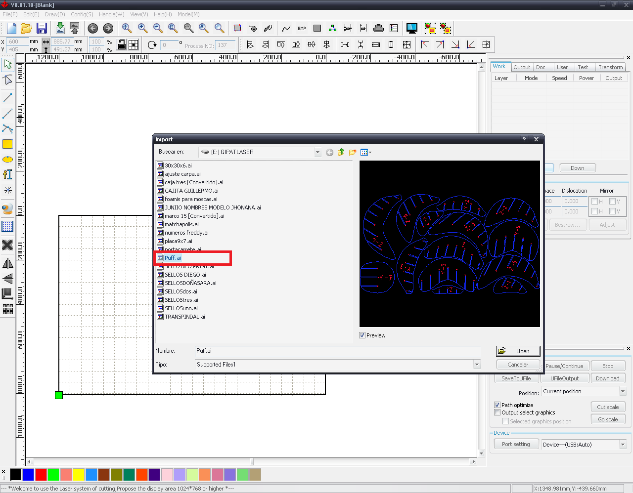Viewport: 633px width, 493px height.
Task: Toggle the upper H mirror checkbox
Action: 595,202
